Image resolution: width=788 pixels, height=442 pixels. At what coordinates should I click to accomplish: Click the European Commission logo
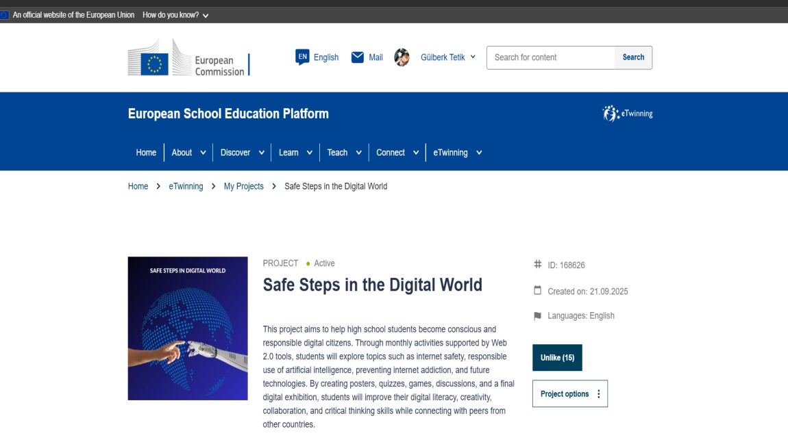click(188, 58)
